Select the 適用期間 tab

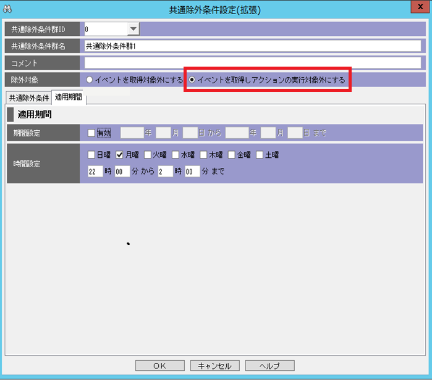click(x=68, y=97)
